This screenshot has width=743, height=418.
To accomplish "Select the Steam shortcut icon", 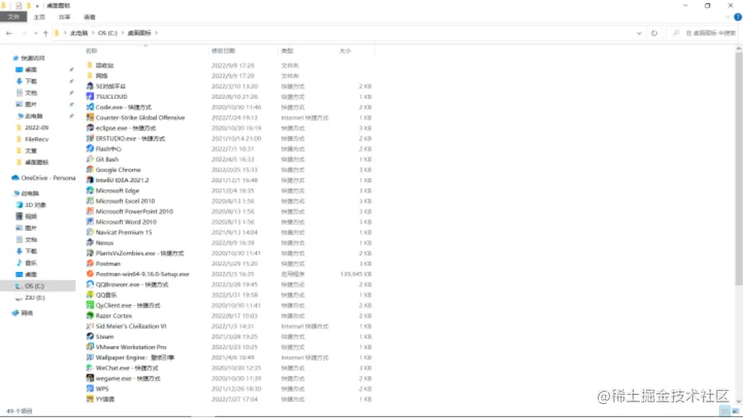I will click(90, 336).
